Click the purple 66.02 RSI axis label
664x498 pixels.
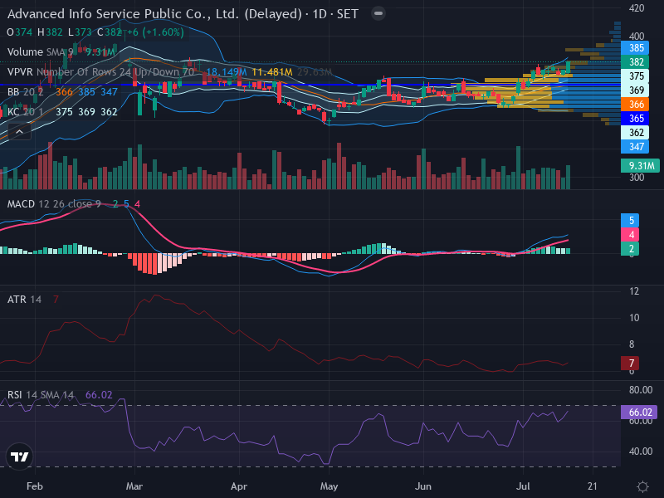pos(639,412)
